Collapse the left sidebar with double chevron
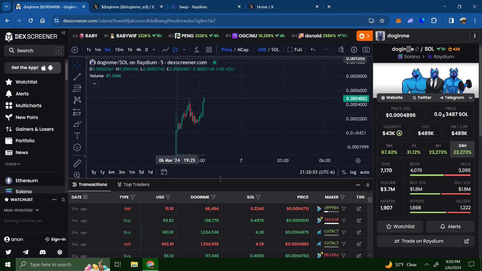Image resolution: width=482 pixels, height=271 pixels. coord(63,33)
